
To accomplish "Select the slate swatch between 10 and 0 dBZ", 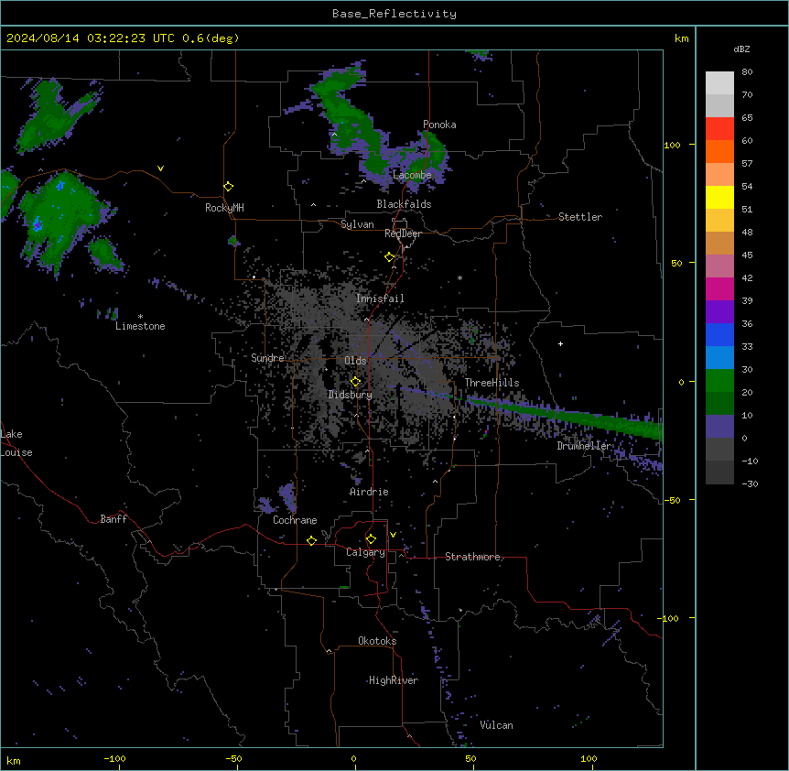I will 719,427.
